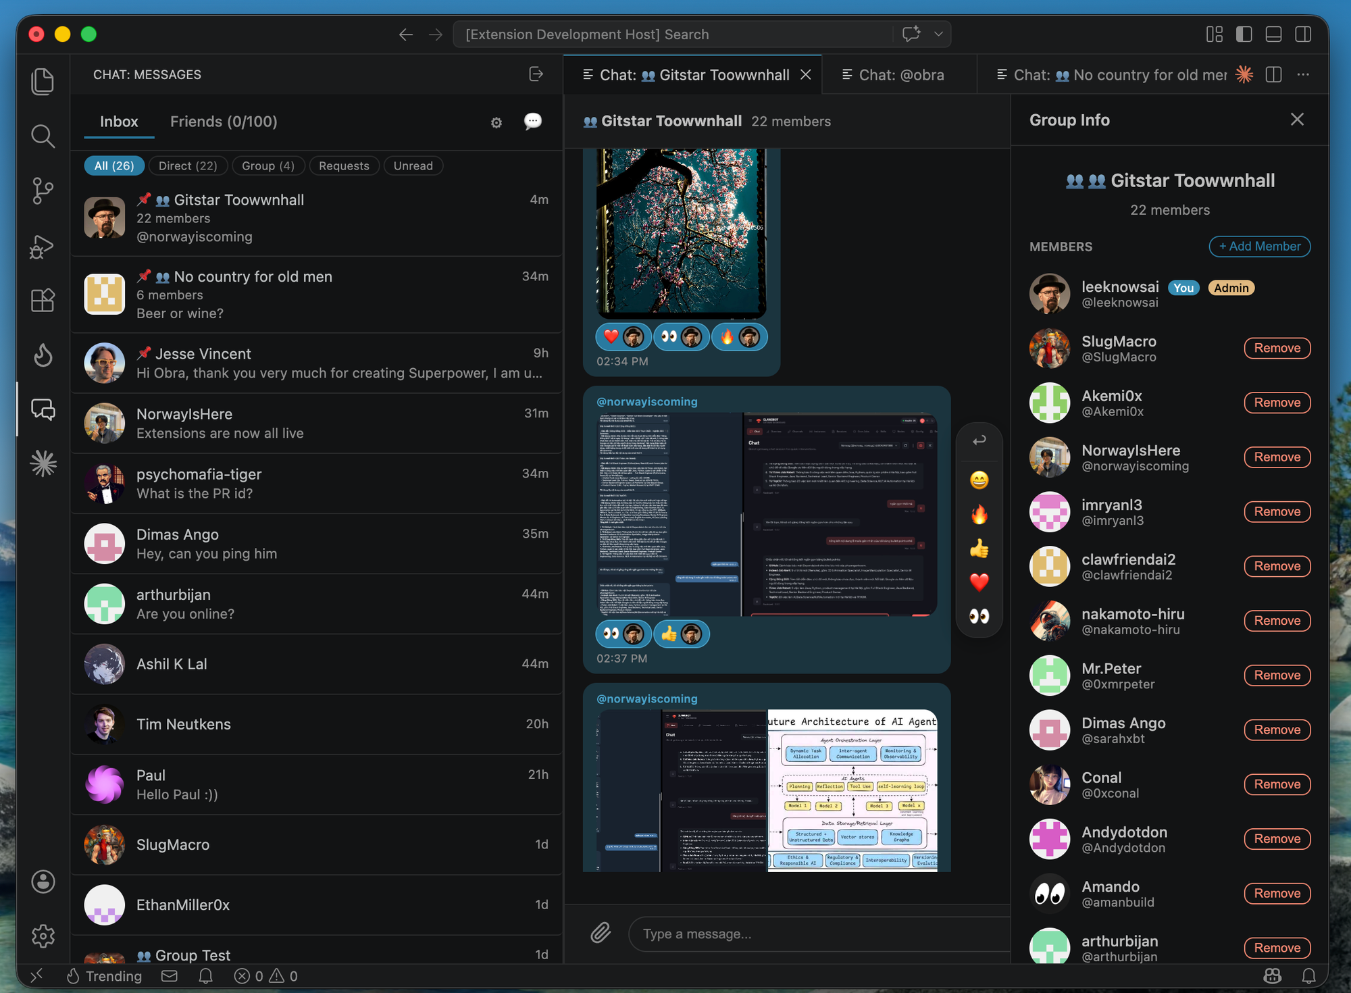Toggle the heart reaction in the reaction picker
The width and height of the screenshot is (1351, 993).
979,582
